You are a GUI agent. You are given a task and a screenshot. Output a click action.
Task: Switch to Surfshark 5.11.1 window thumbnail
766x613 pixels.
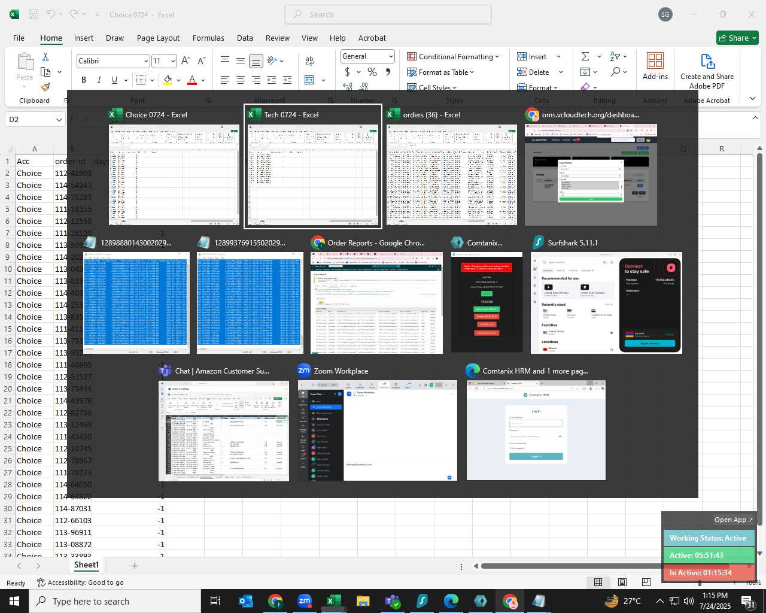coord(606,295)
